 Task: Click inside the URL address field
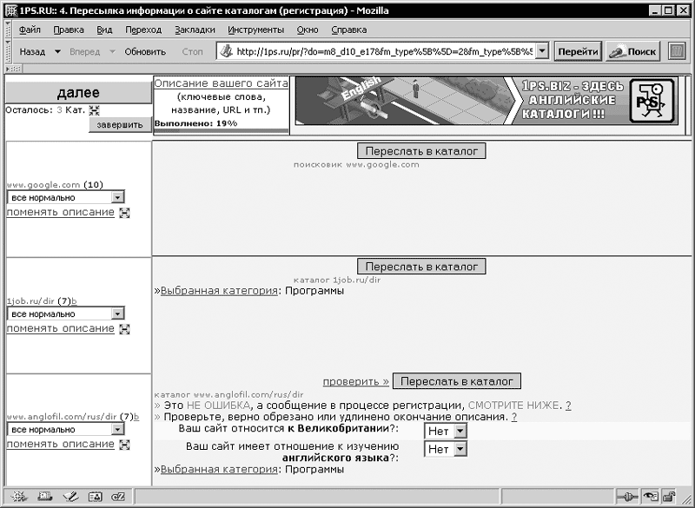[385, 51]
